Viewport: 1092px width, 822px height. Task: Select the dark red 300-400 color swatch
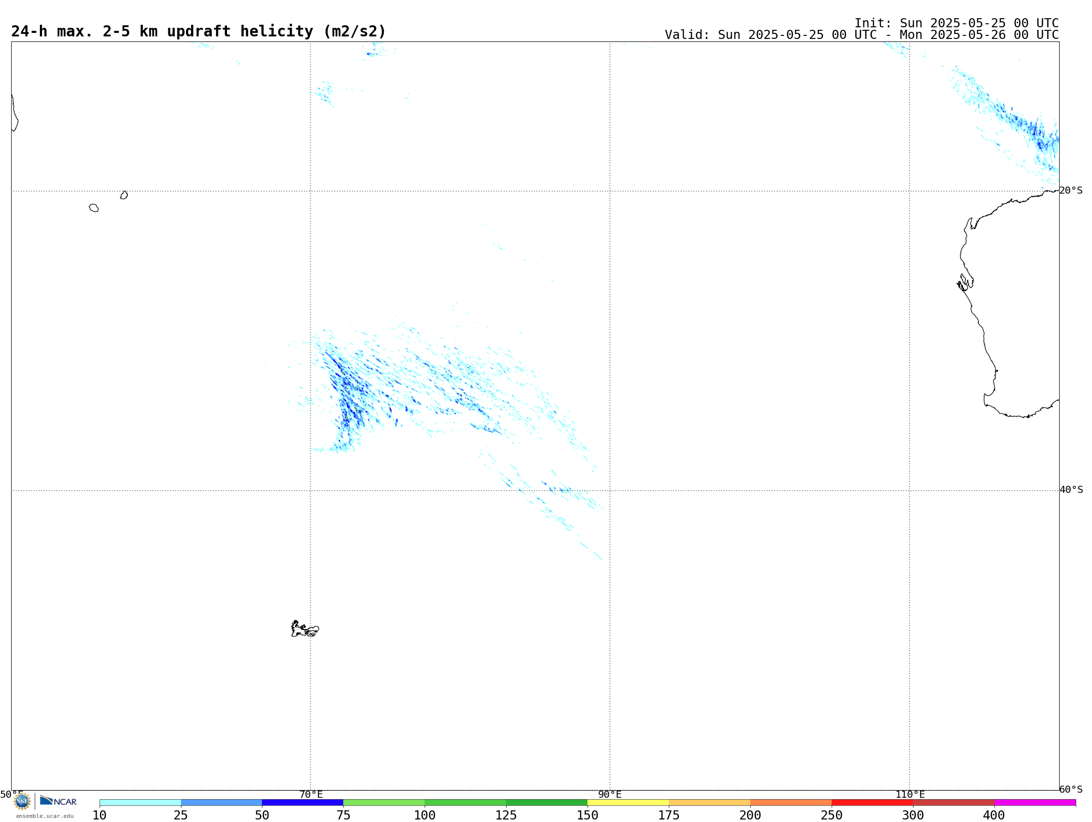click(954, 802)
